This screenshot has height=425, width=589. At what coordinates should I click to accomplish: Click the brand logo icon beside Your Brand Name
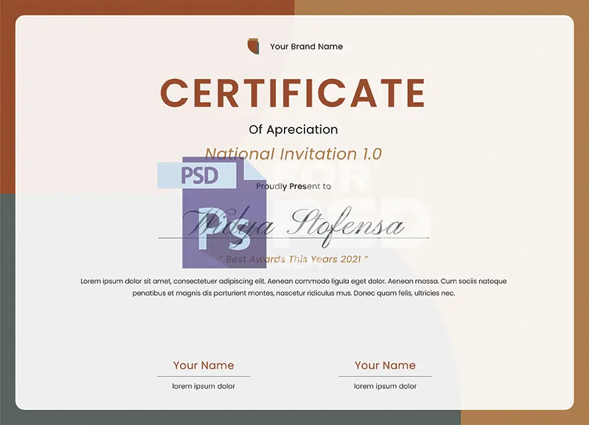(253, 46)
